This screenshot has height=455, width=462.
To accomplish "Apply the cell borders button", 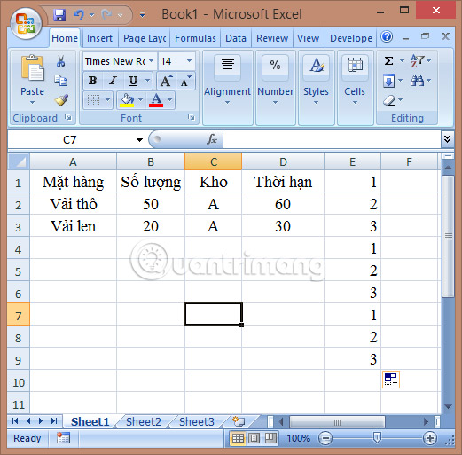I will coord(93,100).
